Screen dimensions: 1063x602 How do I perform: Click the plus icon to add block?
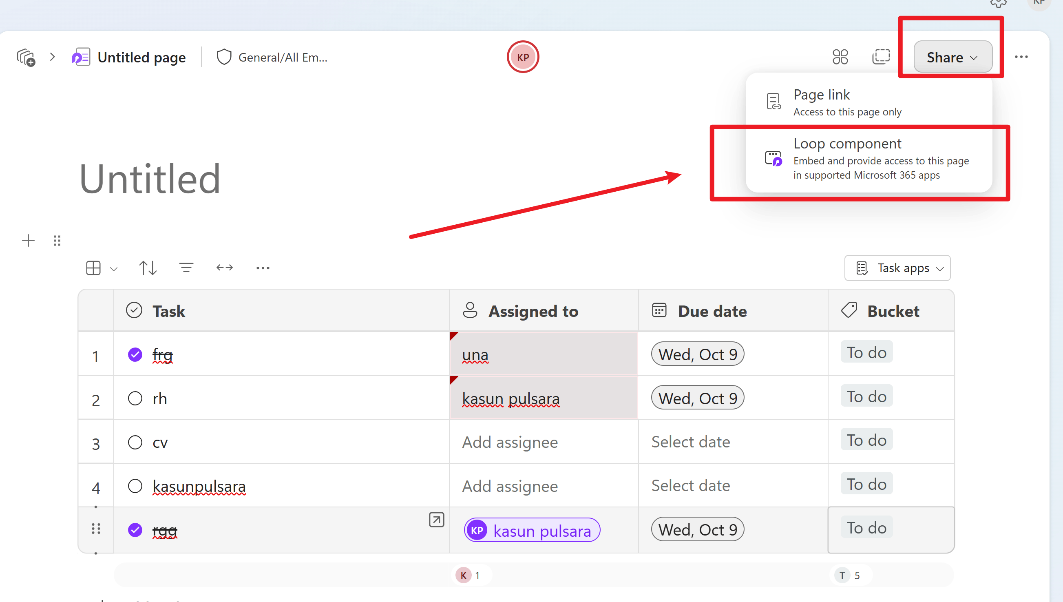(28, 241)
